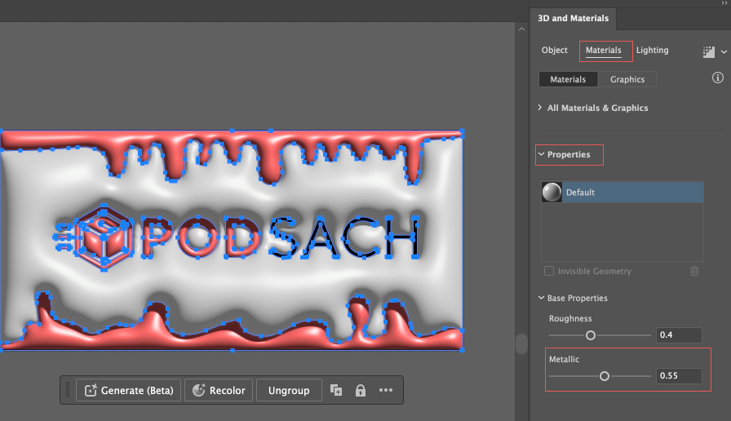731x421 pixels.
Task: Click the duplicate/arrange objects icon in task bar
Action: click(335, 390)
